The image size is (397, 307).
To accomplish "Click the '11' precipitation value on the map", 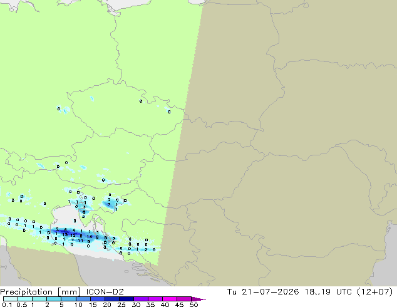I will tap(81, 241).
